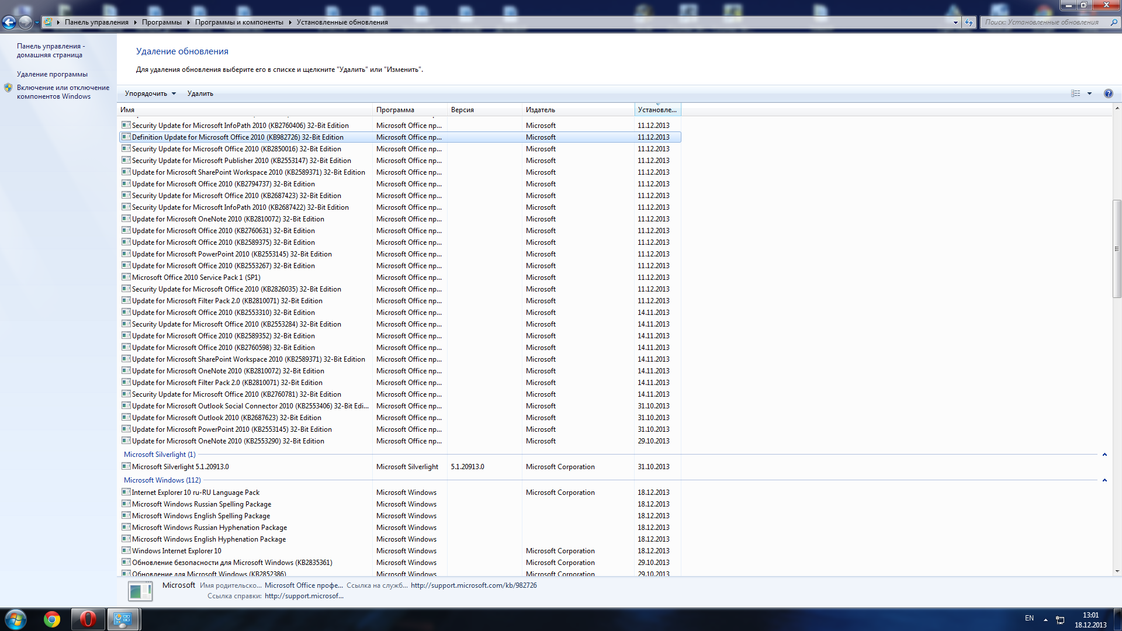Click icon of Update for Outlook 2010 KB2687623
The image size is (1122, 631).
click(x=126, y=417)
